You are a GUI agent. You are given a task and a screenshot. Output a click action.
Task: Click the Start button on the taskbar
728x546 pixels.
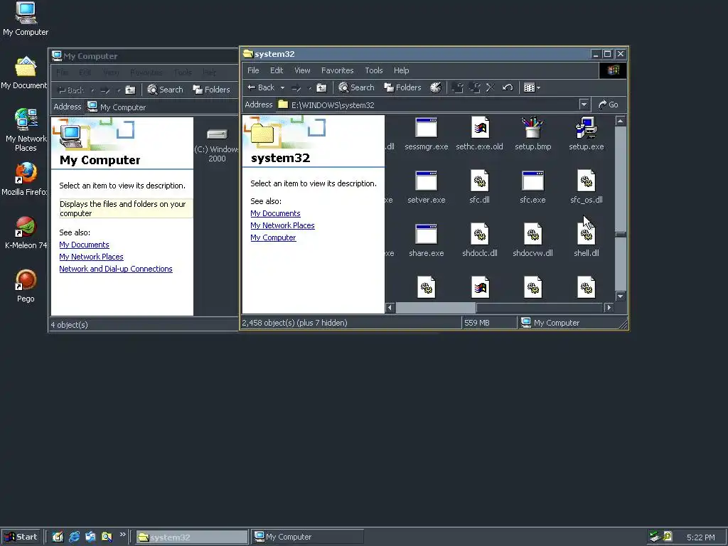coord(21,537)
